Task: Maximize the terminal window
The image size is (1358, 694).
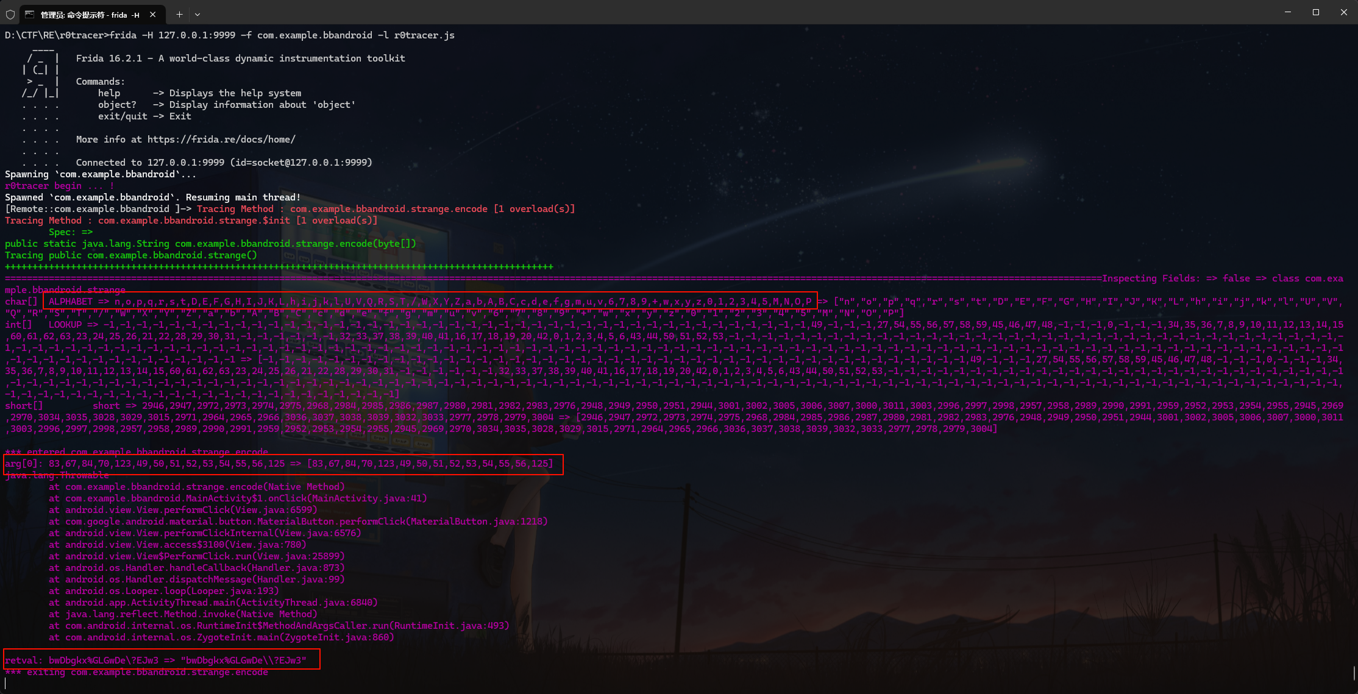Action: click(1316, 12)
